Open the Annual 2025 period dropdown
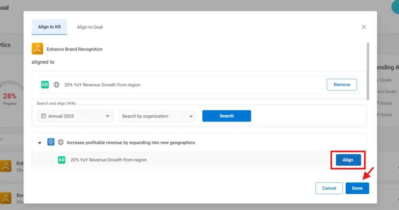 (75, 116)
